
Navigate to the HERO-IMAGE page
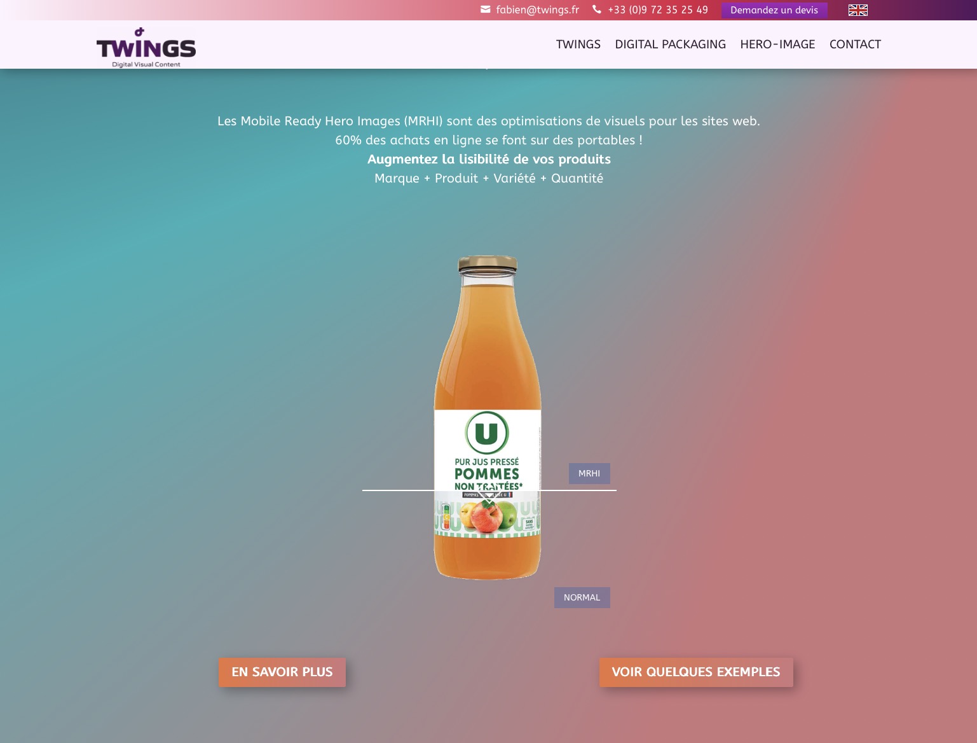(x=777, y=45)
